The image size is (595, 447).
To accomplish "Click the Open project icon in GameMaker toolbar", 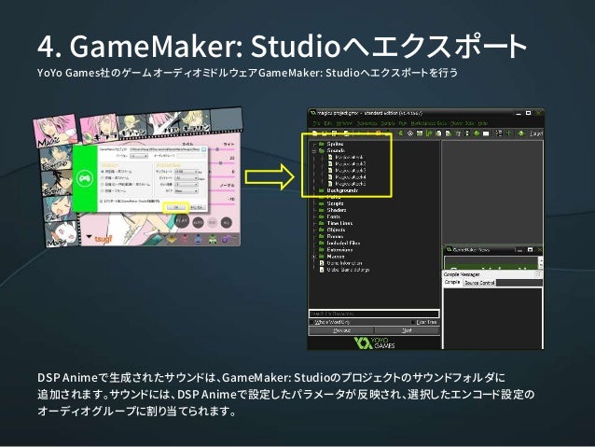I will click(x=324, y=133).
